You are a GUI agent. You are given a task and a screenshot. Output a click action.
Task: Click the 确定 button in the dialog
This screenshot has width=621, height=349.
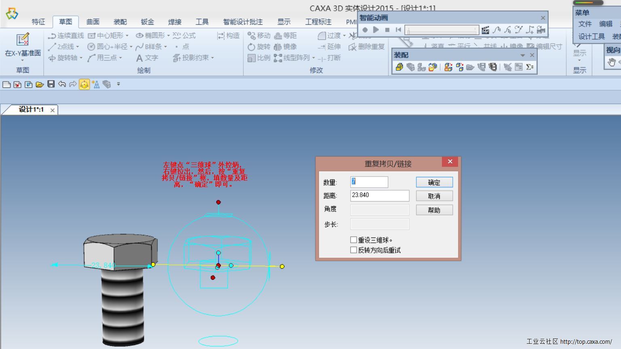(x=434, y=182)
